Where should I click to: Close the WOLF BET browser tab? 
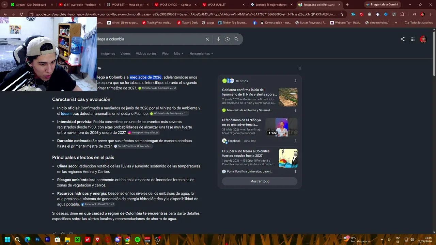(147, 5)
